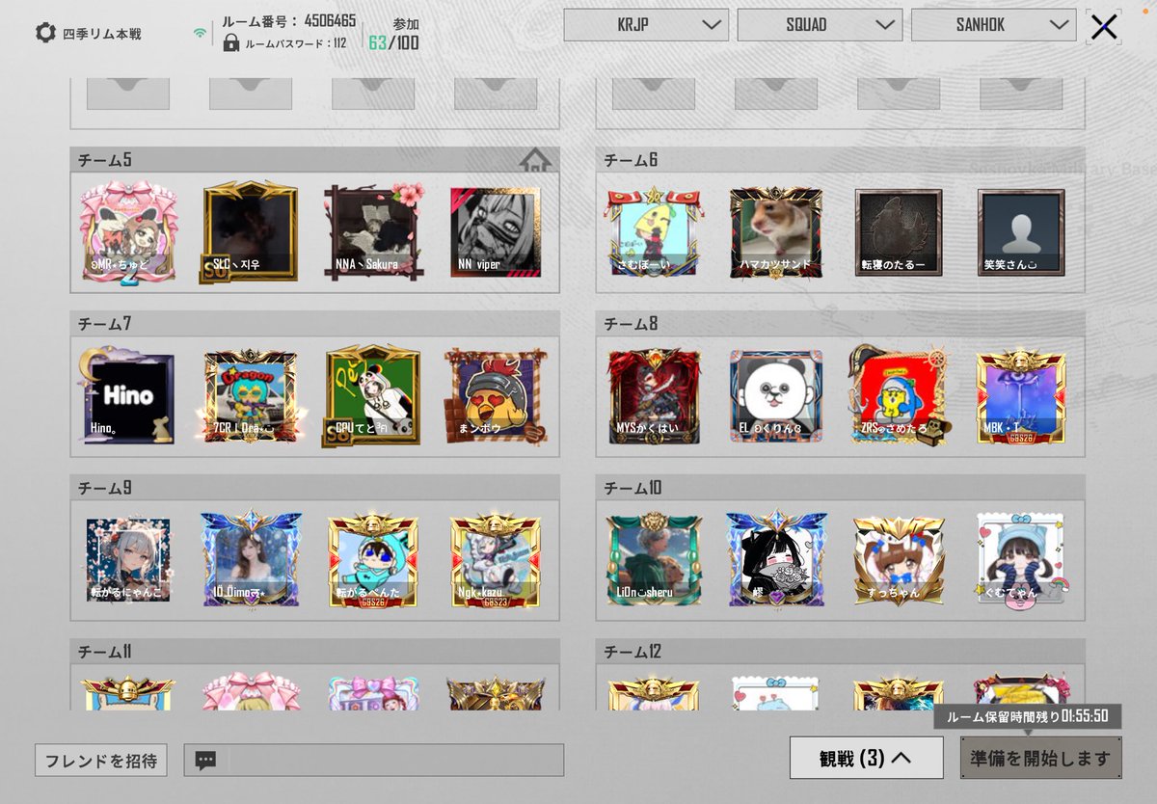
Task: Select the マンボウ chicken avatar
Action: (496, 397)
